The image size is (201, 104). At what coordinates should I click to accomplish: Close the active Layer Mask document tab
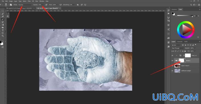click(x=60, y=8)
